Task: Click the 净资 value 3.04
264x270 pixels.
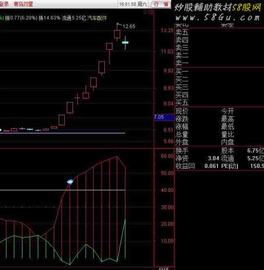Action: [x=213, y=158]
